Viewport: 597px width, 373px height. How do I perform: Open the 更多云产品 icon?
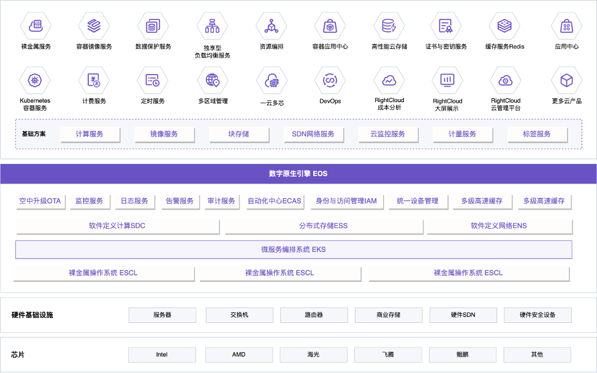point(565,80)
